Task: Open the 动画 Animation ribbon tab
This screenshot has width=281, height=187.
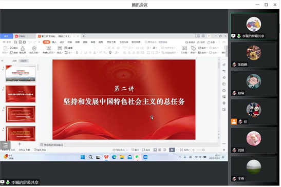Action: (78, 42)
